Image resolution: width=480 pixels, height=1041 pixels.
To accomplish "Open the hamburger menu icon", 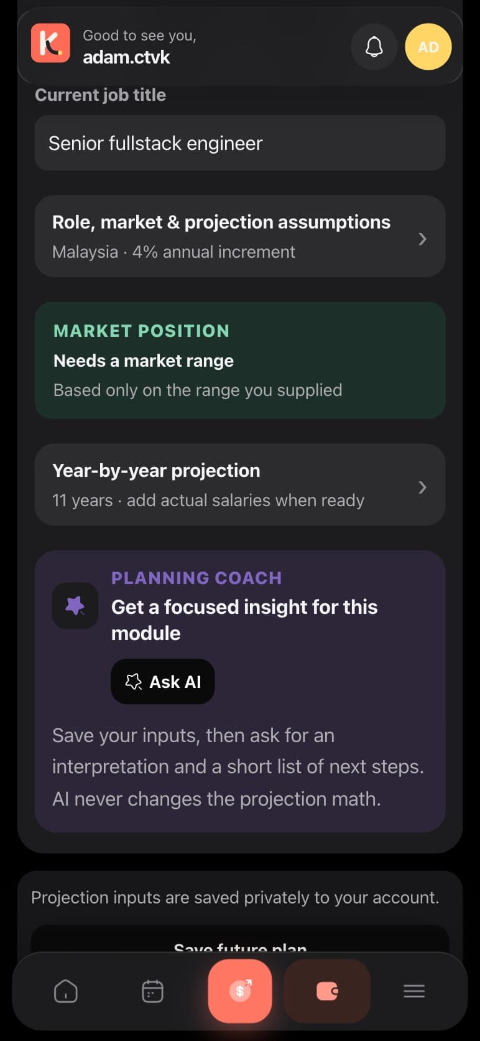I will click(x=414, y=991).
